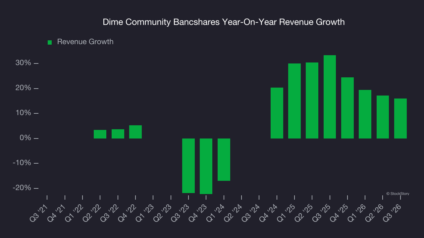
Task: Click the Q1 '26 revenue growth bar
Action: (x=365, y=114)
